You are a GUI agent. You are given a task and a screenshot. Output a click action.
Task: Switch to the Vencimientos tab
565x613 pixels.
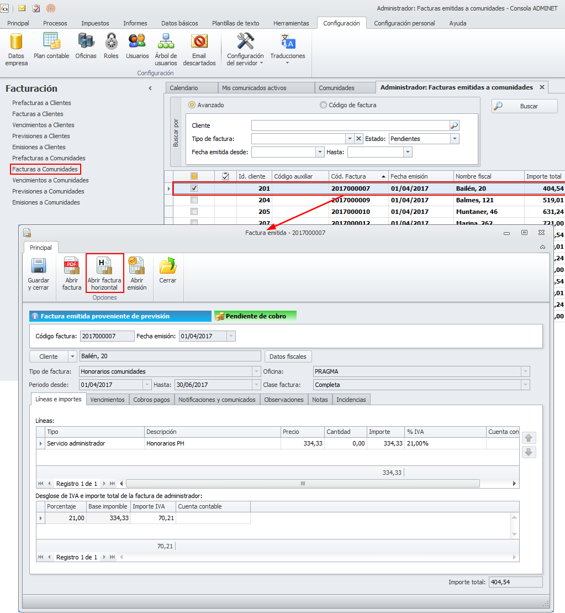tap(107, 400)
